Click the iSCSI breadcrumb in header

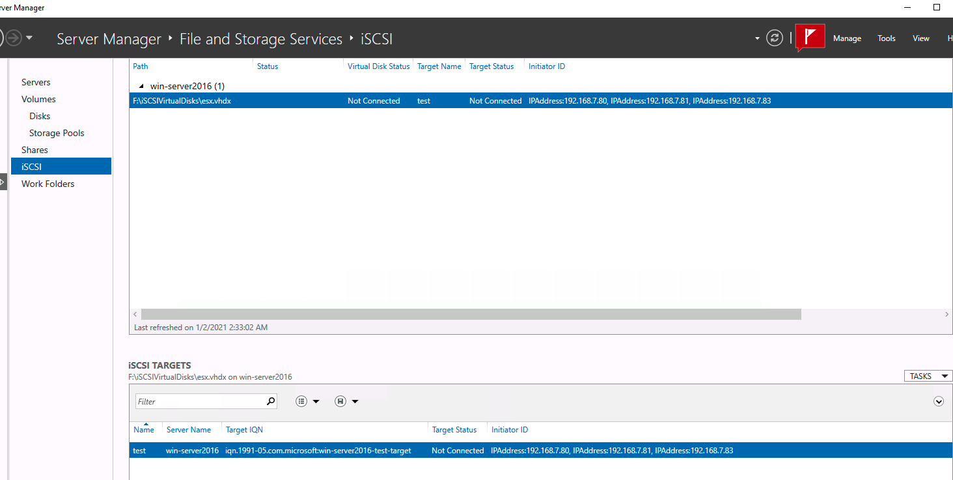377,39
